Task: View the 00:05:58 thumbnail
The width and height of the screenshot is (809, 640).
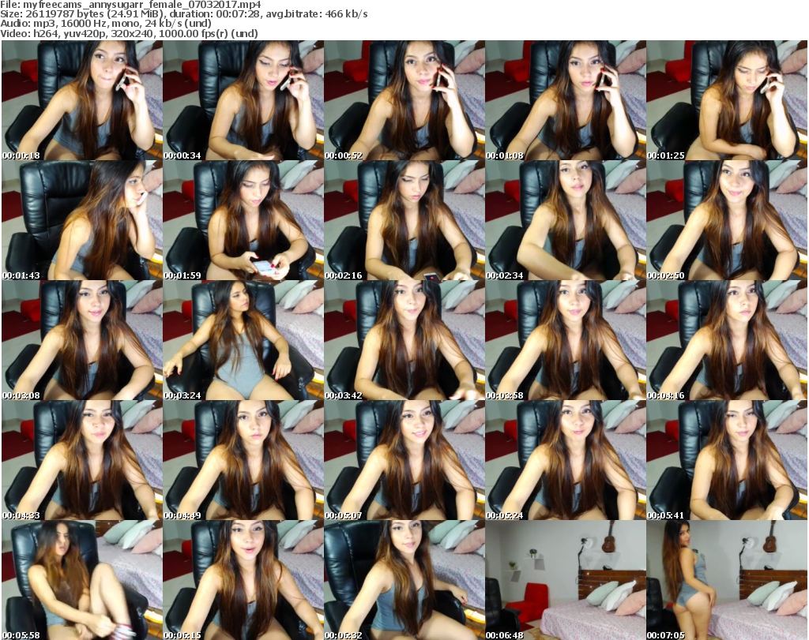Action: (82, 580)
